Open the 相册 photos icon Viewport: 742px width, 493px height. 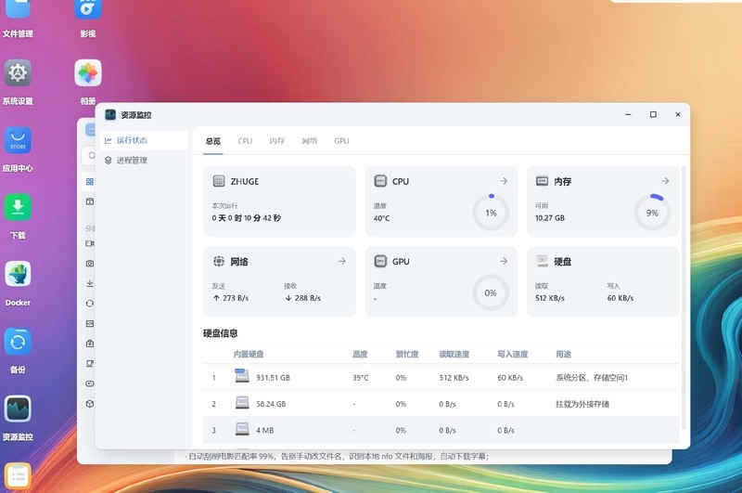tap(87, 73)
